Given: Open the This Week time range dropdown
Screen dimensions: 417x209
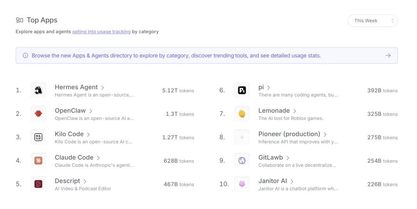Looking at the screenshot, I should coord(373,21).
